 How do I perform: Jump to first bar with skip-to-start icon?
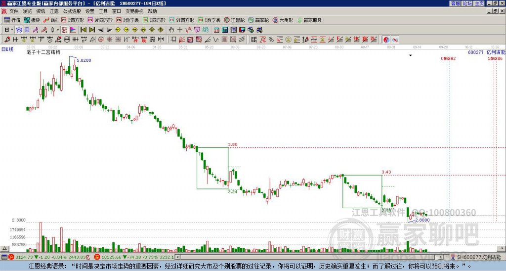point(84,30)
